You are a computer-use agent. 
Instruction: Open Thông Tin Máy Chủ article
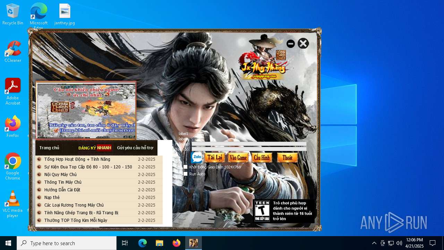tap(63, 182)
